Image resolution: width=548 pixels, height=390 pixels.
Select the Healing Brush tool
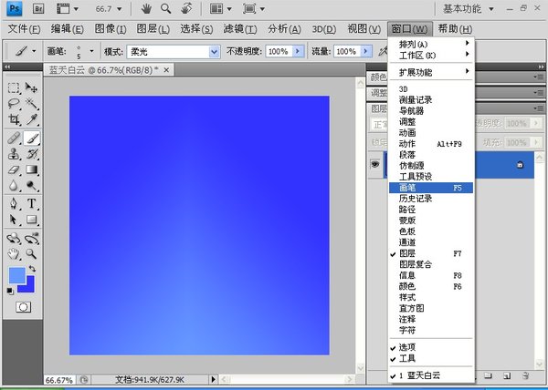point(14,138)
